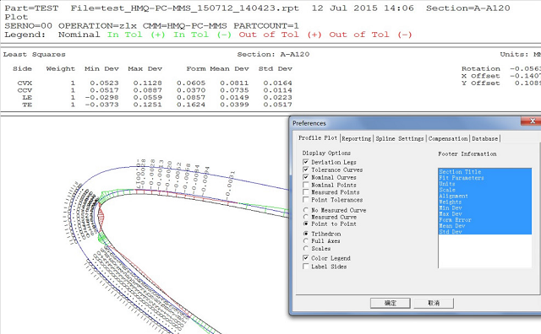Select Min Dev in footer list

[x=484, y=208]
